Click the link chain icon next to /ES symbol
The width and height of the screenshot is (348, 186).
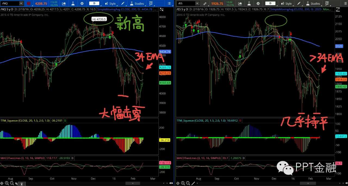[x=205, y=4]
